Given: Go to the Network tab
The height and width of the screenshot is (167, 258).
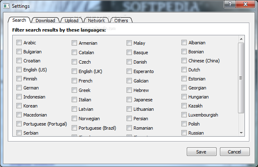Looking at the screenshot, I should tap(96, 21).
